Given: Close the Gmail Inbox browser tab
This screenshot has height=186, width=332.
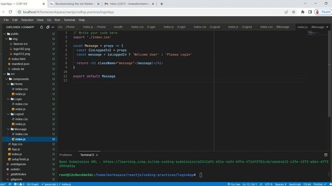Looking at the screenshot, I should 153,4.
